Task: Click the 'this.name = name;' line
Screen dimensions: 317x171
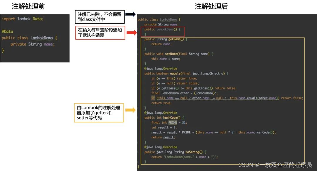Action: (x=166, y=59)
